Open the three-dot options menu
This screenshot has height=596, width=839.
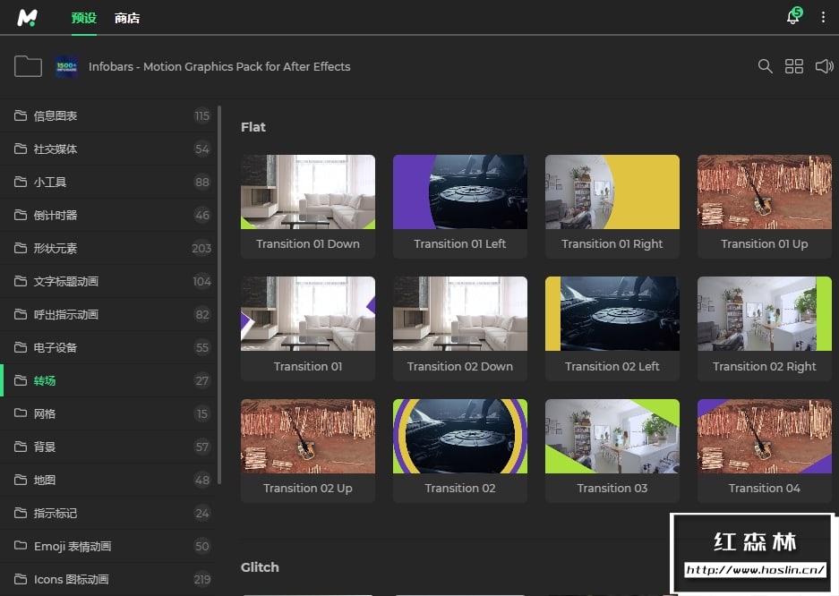point(823,17)
